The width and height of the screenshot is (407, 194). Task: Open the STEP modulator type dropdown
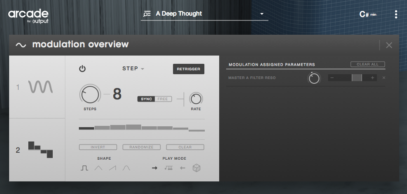click(x=133, y=69)
